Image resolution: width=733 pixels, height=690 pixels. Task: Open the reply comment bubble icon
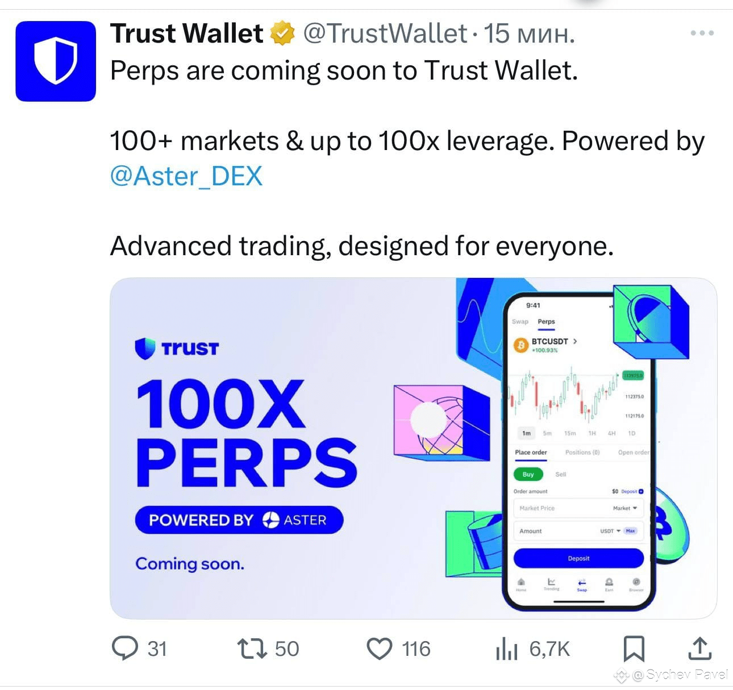(124, 649)
